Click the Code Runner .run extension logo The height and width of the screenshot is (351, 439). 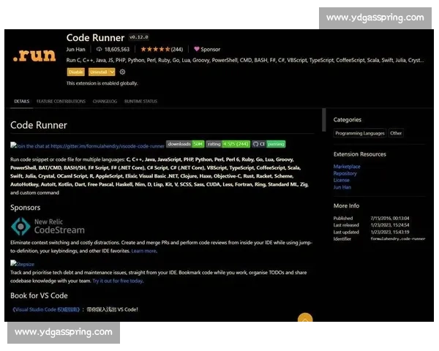(x=34, y=55)
